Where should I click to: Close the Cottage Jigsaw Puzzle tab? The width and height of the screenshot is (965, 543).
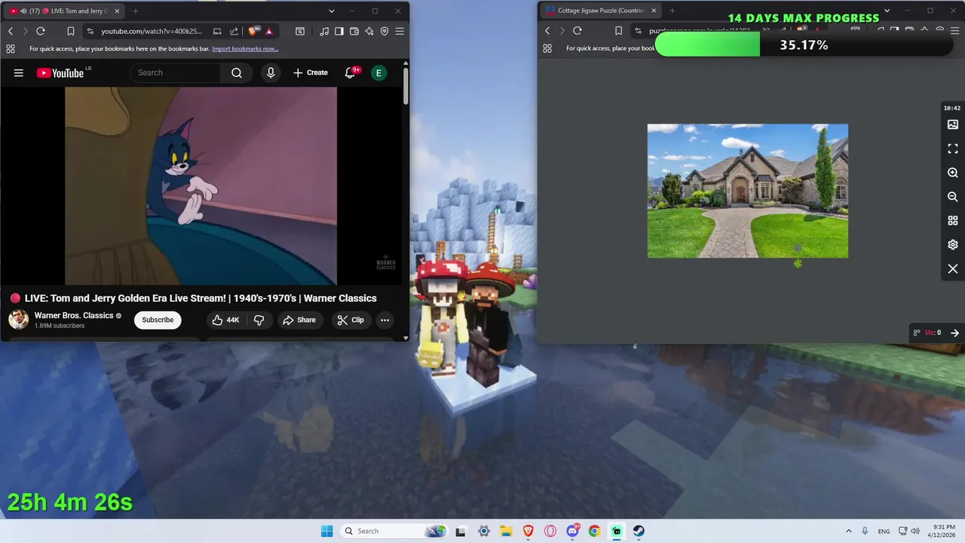[x=654, y=11]
